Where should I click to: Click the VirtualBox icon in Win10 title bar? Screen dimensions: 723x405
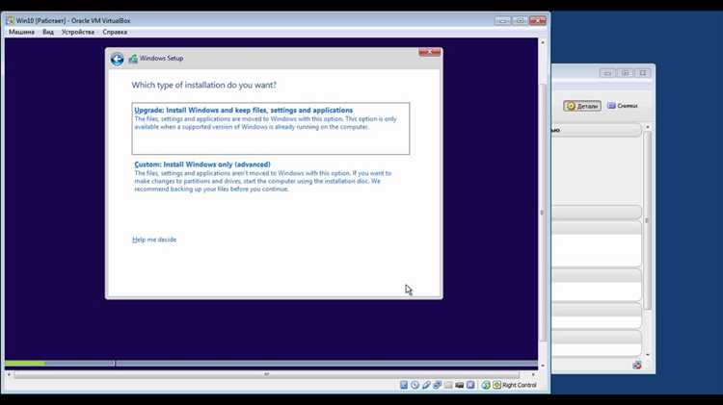point(11,20)
